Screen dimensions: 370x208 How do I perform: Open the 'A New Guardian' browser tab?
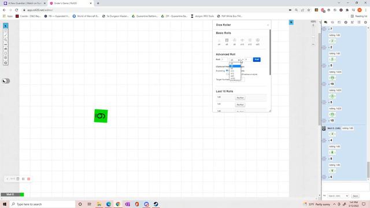[x=25, y=3]
